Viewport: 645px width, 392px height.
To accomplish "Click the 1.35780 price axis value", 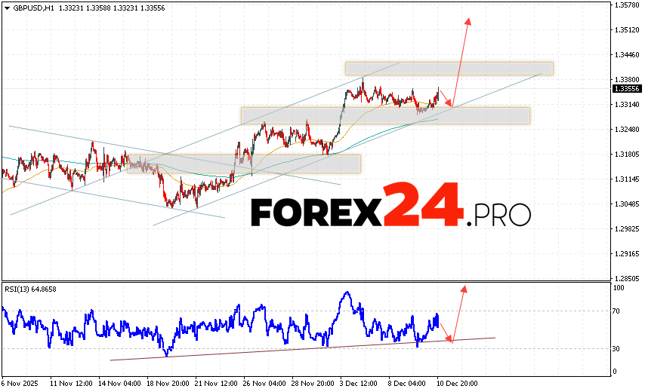I will click(628, 5).
